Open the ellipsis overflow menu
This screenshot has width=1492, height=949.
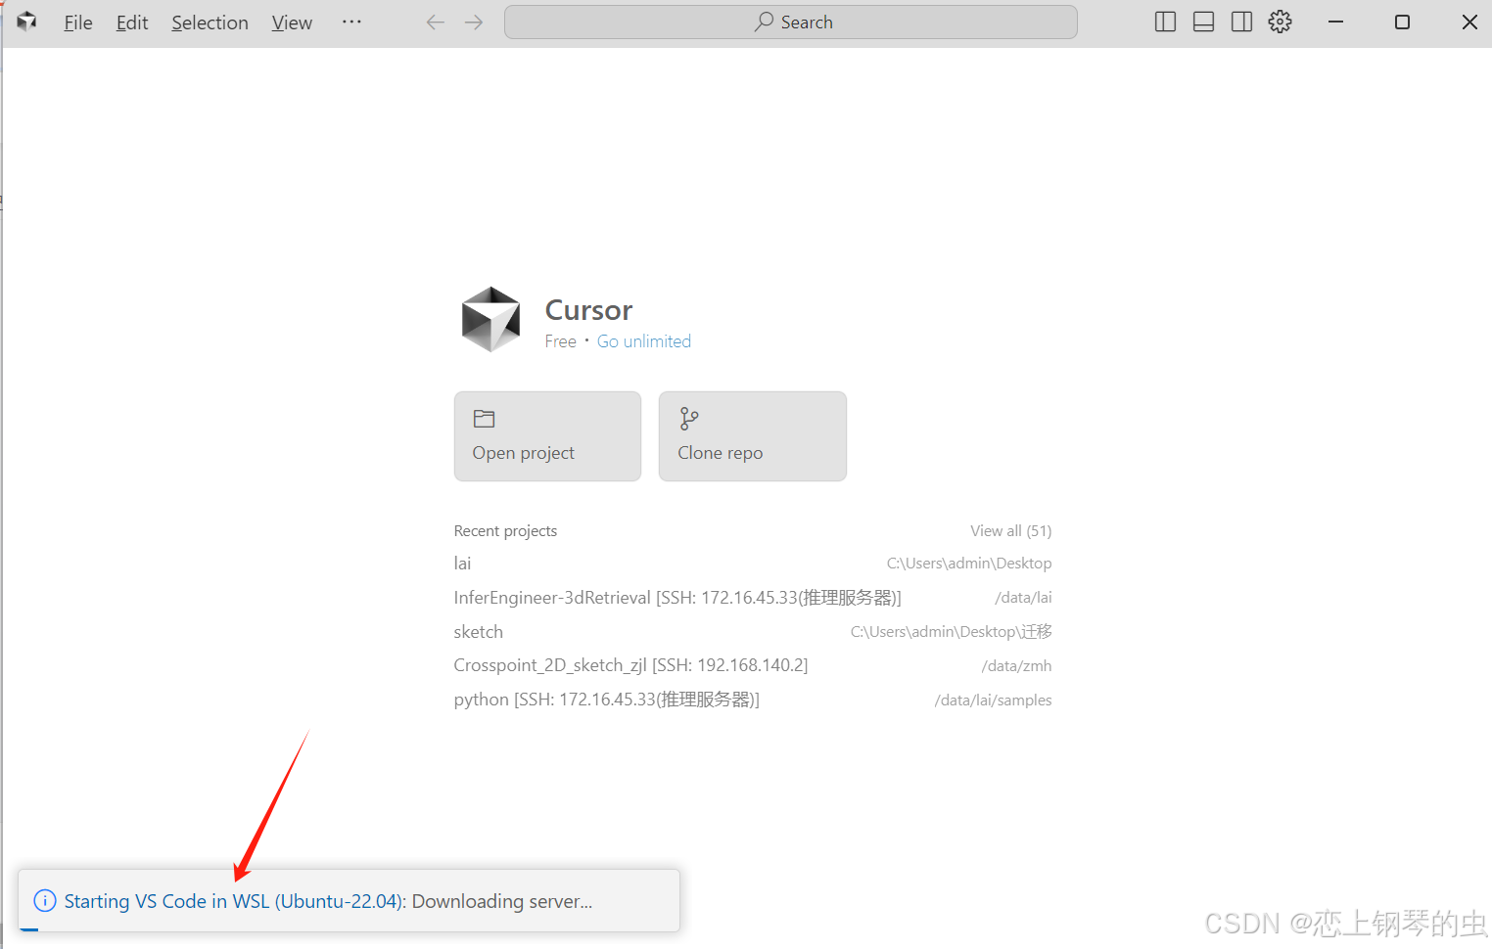351,22
